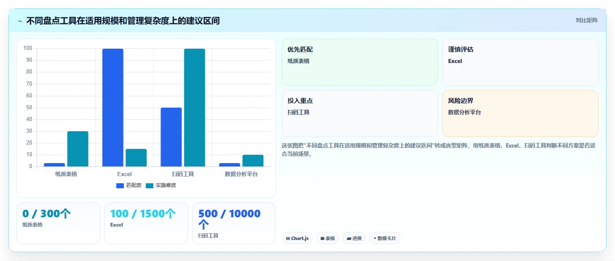Toggle the 实施难度 dataset in chart legend
This screenshot has width=615, height=261.
tap(161, 185)
